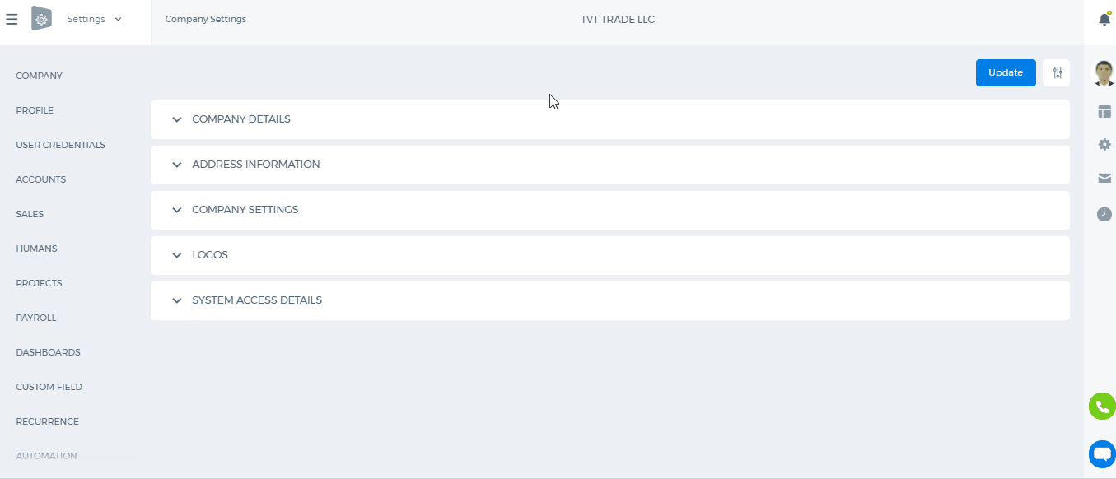Expand the System Access Details section
This screenshot has width=1116, height=479.
(x=610, y=300)
